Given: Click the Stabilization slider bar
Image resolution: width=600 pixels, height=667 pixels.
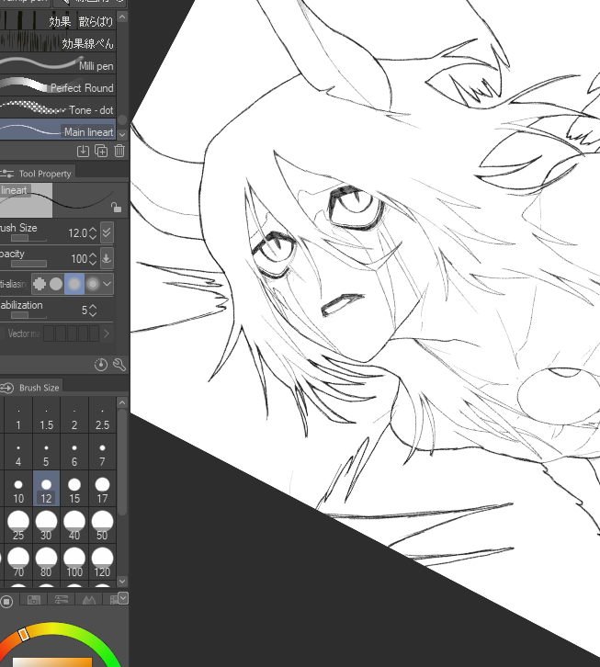Looking at the screenshot, I should pyautogui.click(x=28, y=315).
